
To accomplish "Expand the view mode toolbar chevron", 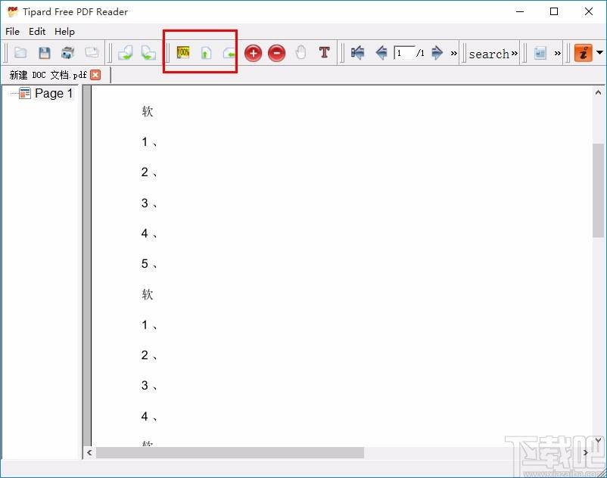I will click(x=558, y=54).
